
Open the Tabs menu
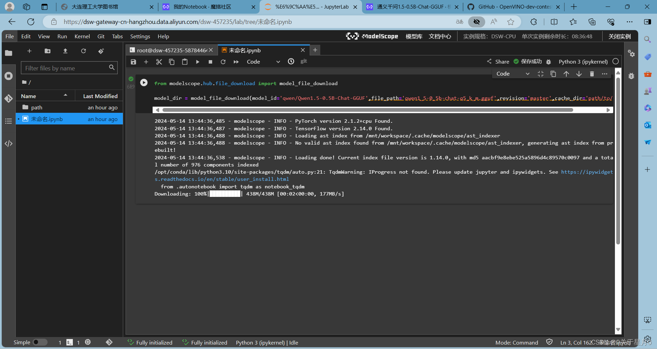click(117, 36)
